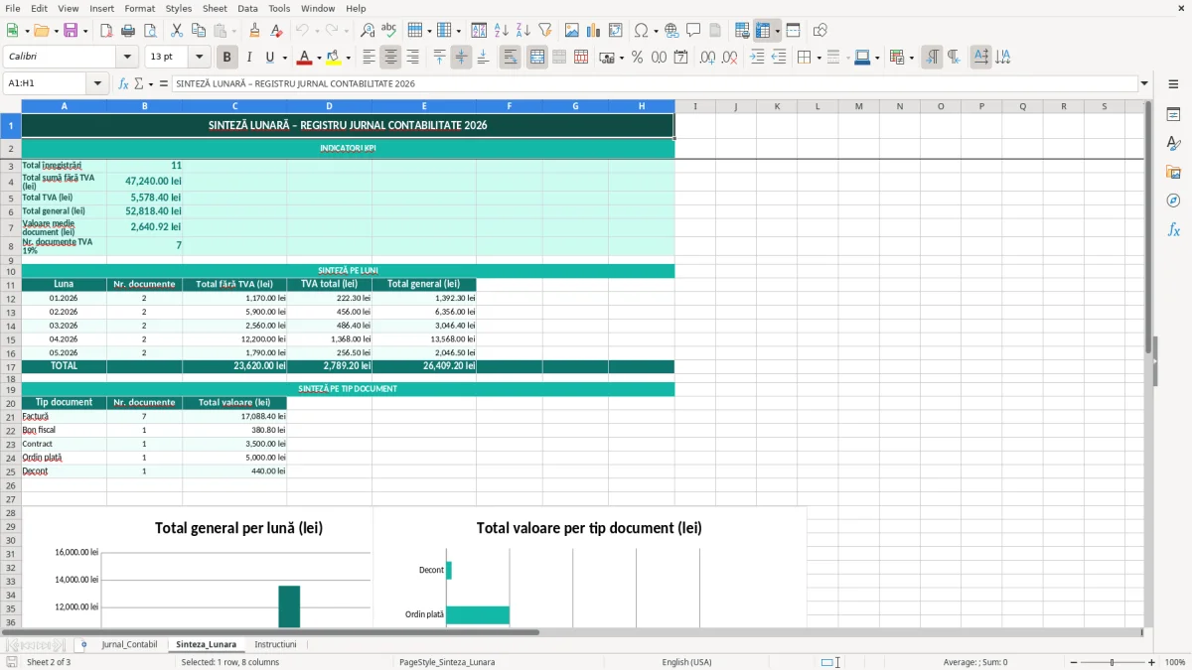This screenshot has height=670, width=1192.
Task: Click the zoom slider handle
Action: pyautogui.click(x=1113, y=662)
